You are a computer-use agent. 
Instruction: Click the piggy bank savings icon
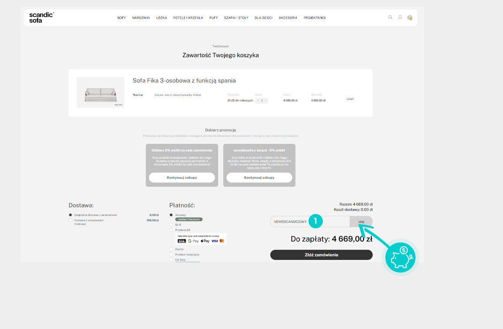pos(400,257)
